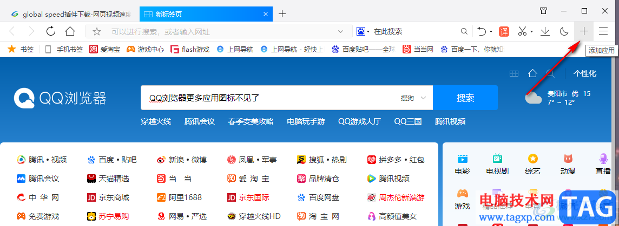Open 天猫精选 site shortcut
Viewport: 619px width, 226px height.
pos(108,179)
